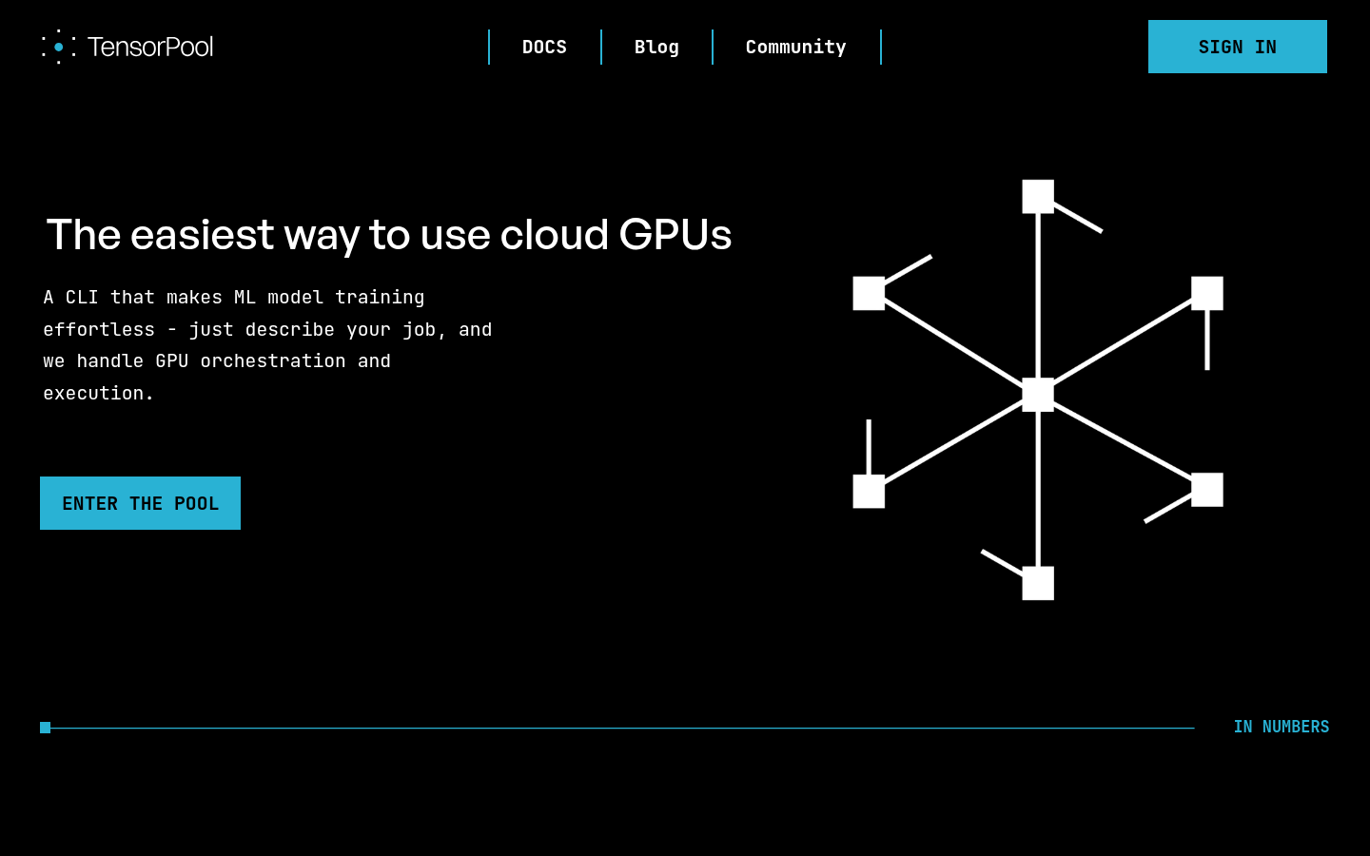Click the ENTER THE POOL button
Viewport: 1370px width, 856px height.
[140, 503]
